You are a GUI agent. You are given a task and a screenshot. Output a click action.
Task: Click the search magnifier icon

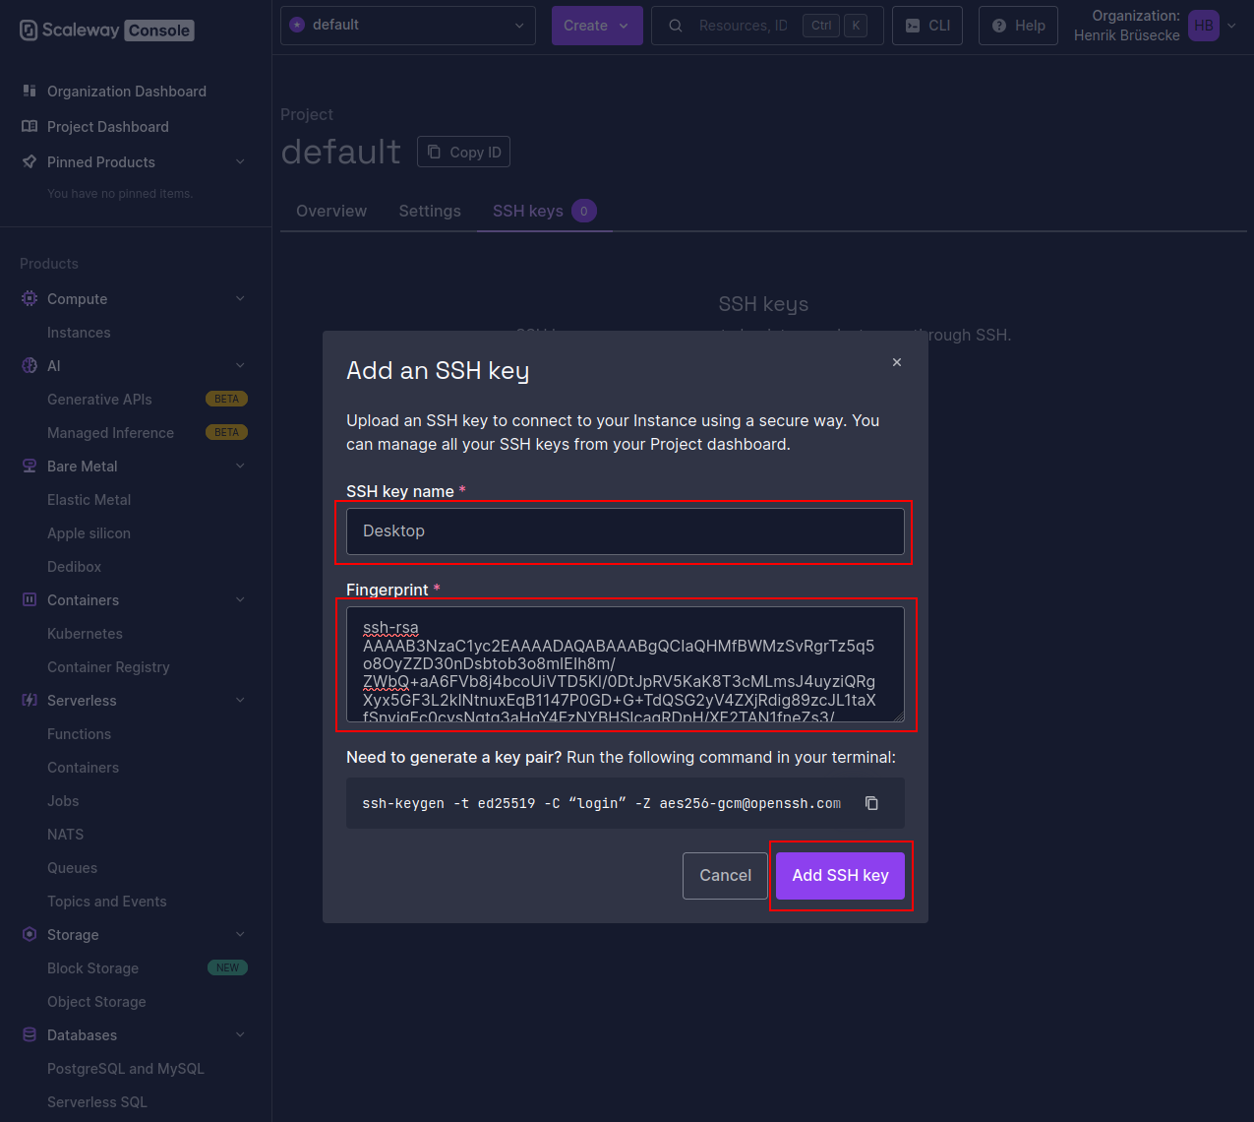tap(676, 26)
